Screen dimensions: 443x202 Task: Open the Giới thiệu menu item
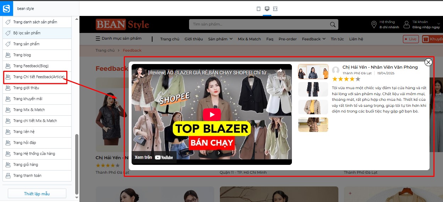[x=194, y=39]
